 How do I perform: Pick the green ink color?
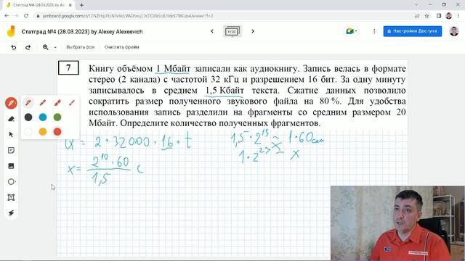click(x=57, y=117)
